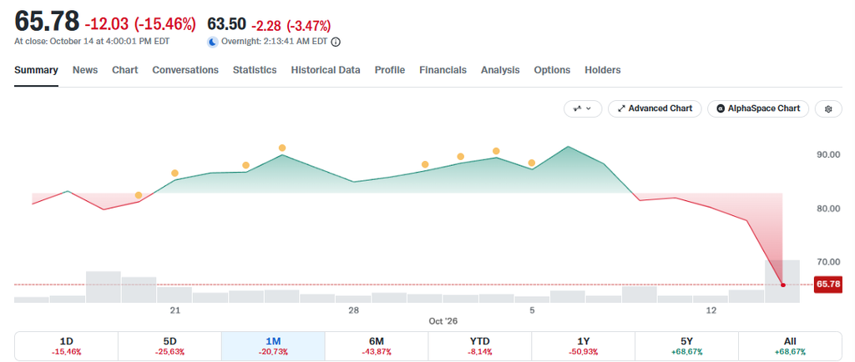Open the chart settings gear icon
This screenshot has width=855, height=362.
tap(828, 109)
